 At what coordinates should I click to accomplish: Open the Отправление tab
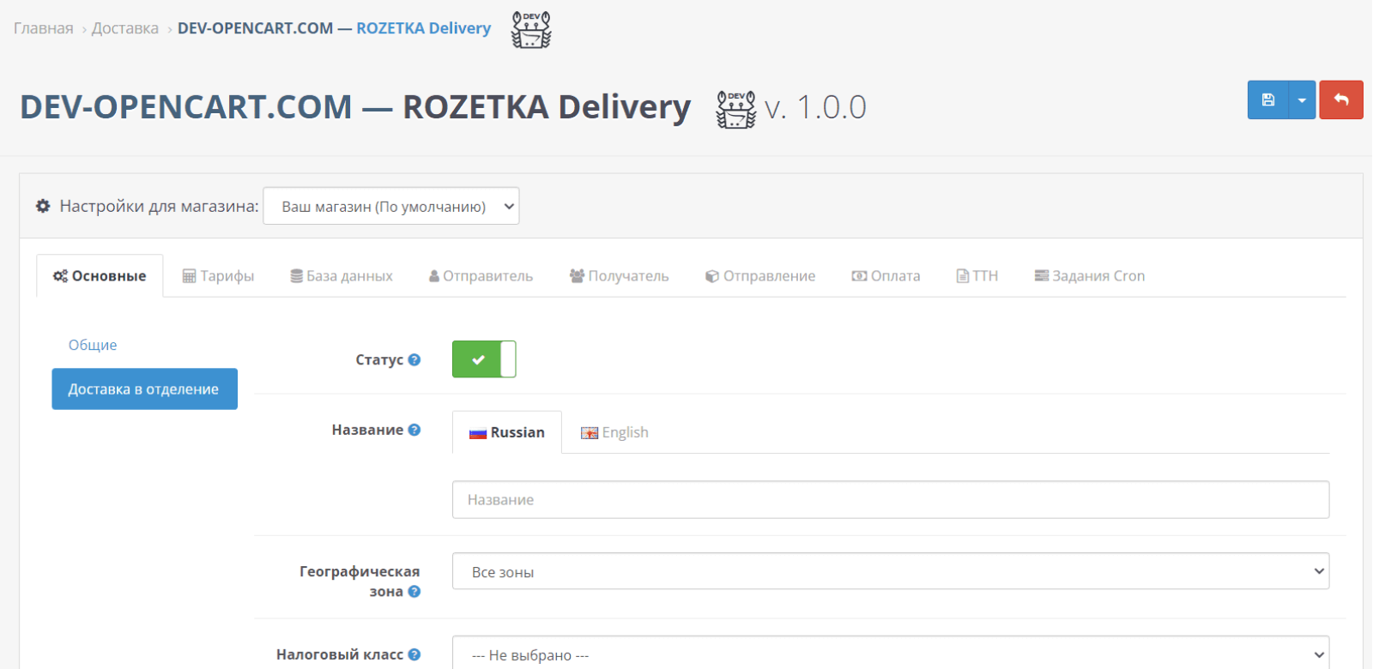click(x=760, y=276)
